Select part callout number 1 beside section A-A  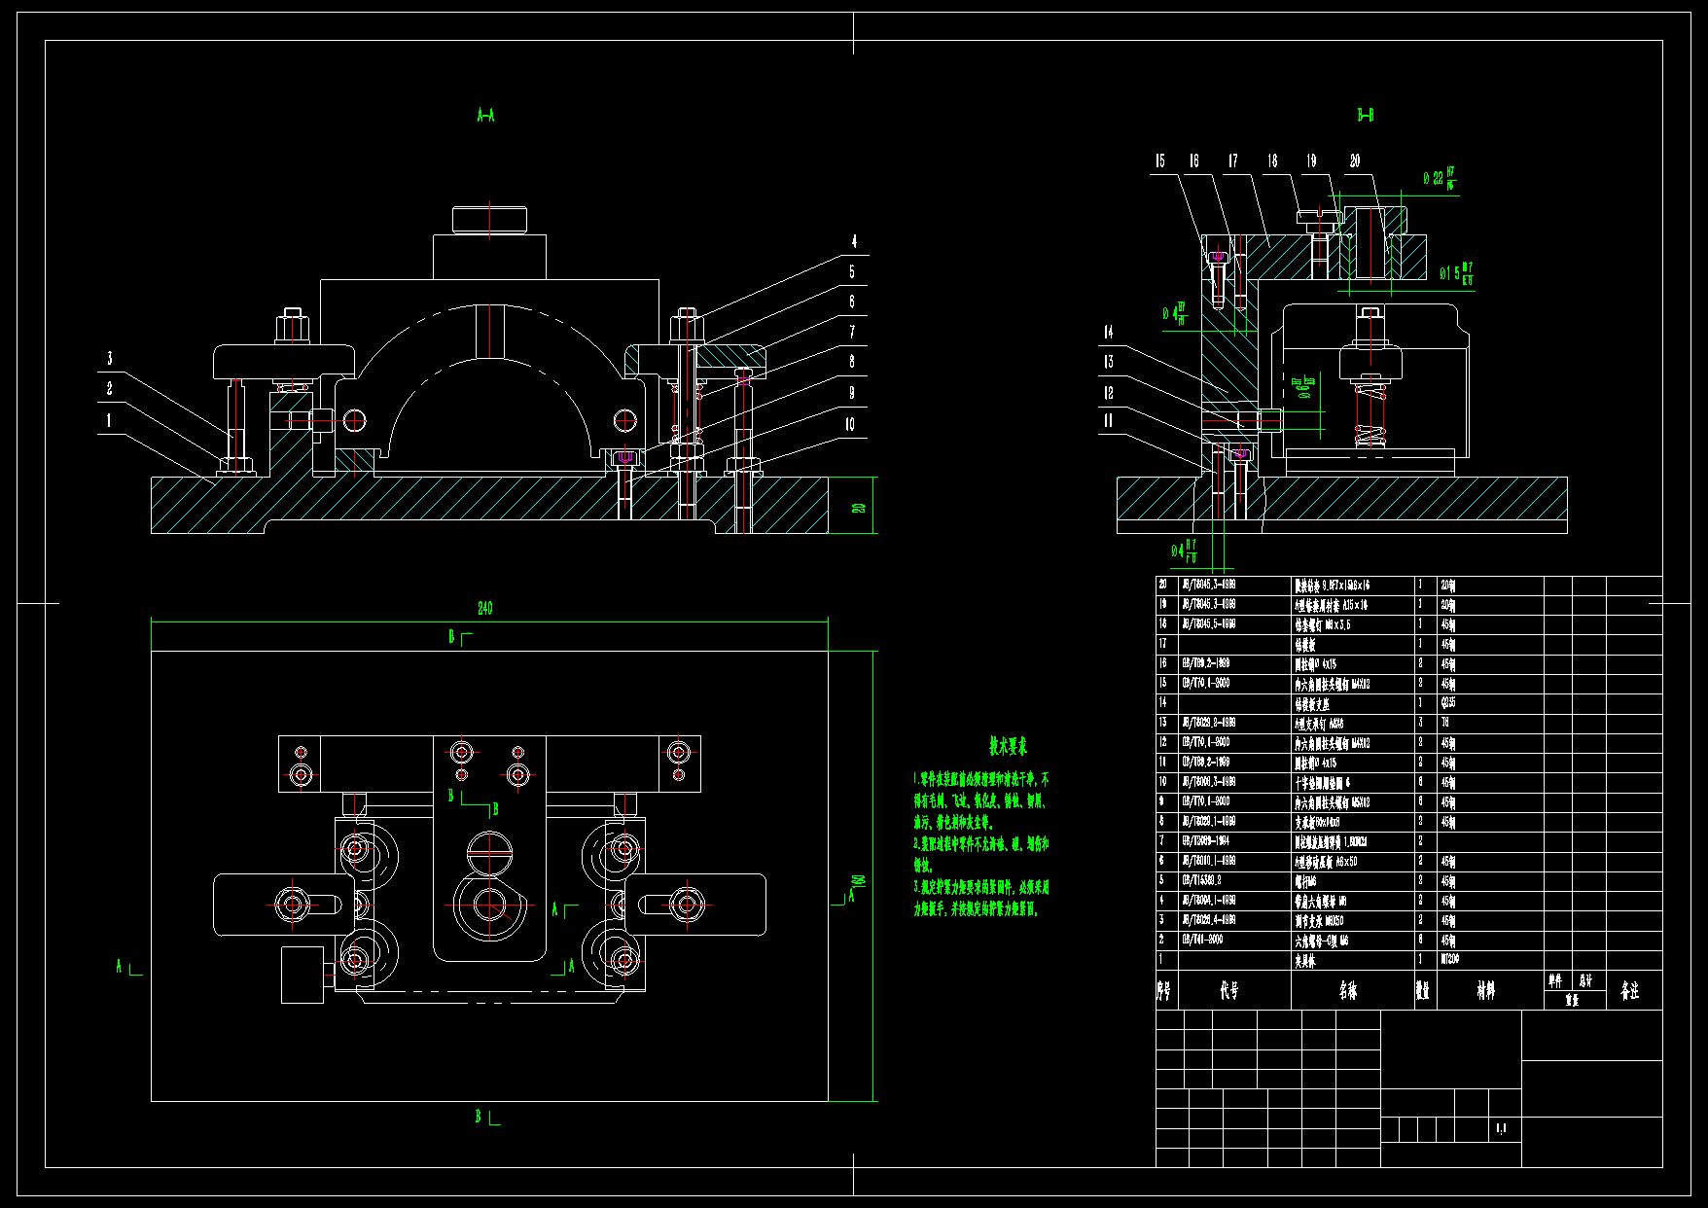[x=109, y=420]
